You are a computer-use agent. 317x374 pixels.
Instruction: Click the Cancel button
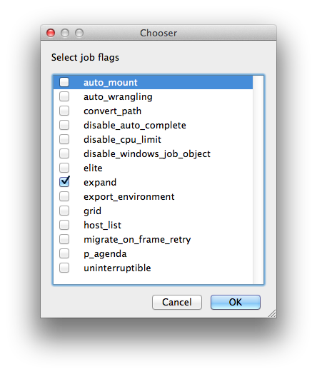(x=177, y=302)
